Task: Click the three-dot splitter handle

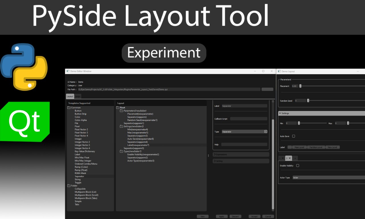Action: (208, 156)
